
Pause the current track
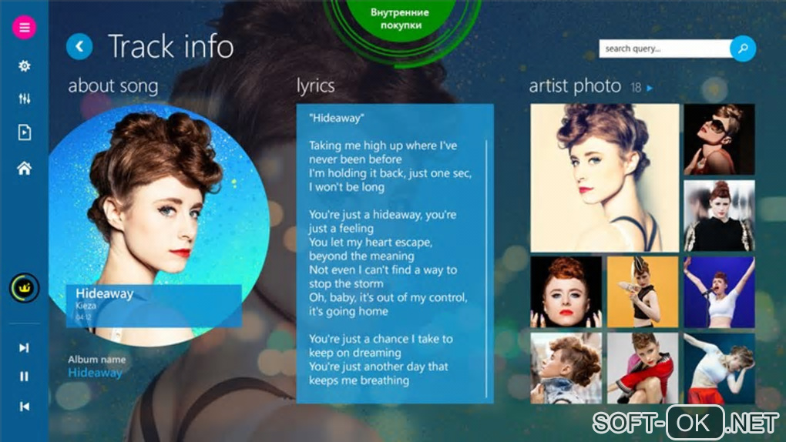[24, 377]
